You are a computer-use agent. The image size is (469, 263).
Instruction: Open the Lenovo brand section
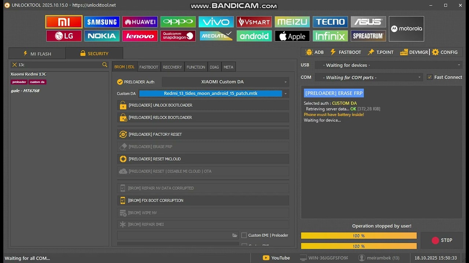click(x=140, y=36)
